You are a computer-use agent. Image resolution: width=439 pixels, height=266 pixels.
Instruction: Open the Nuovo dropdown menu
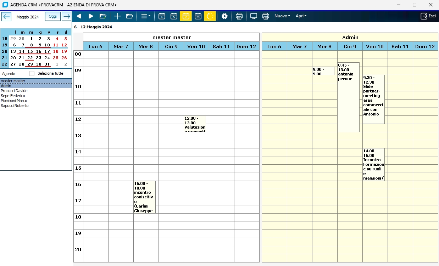(282, 16)
